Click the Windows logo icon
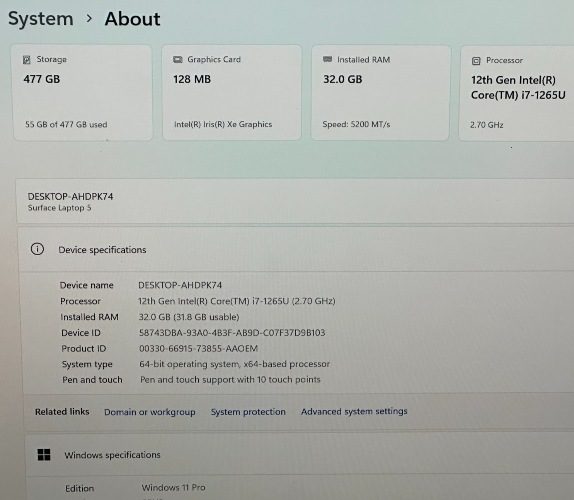574x500 pixels. [44, 454]
